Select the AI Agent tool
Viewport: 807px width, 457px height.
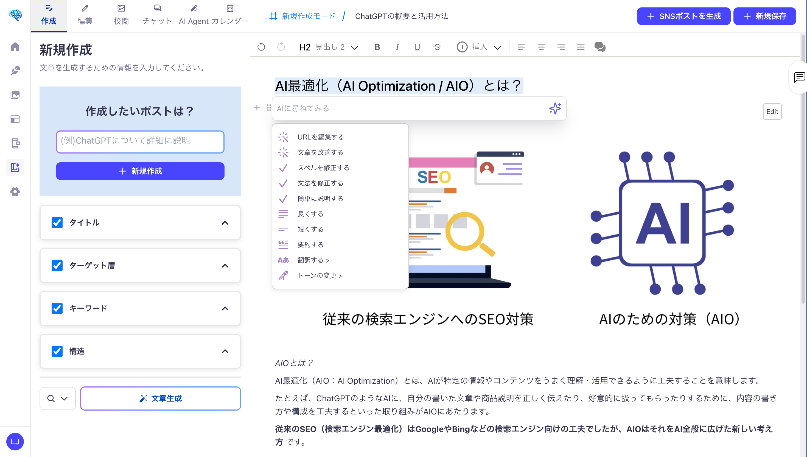(x=194, y=14)
